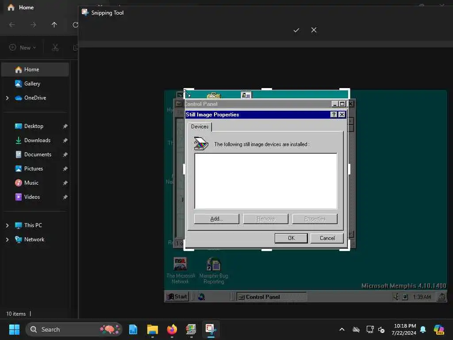453x340 pixels.
Task: Open Memphis Bug Reporting desktop icon
Action: click(214, 270)
